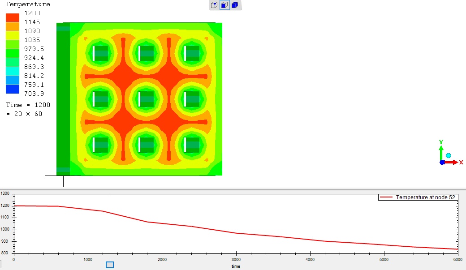Click the red 1200 legend color swatch

point(12,17)
